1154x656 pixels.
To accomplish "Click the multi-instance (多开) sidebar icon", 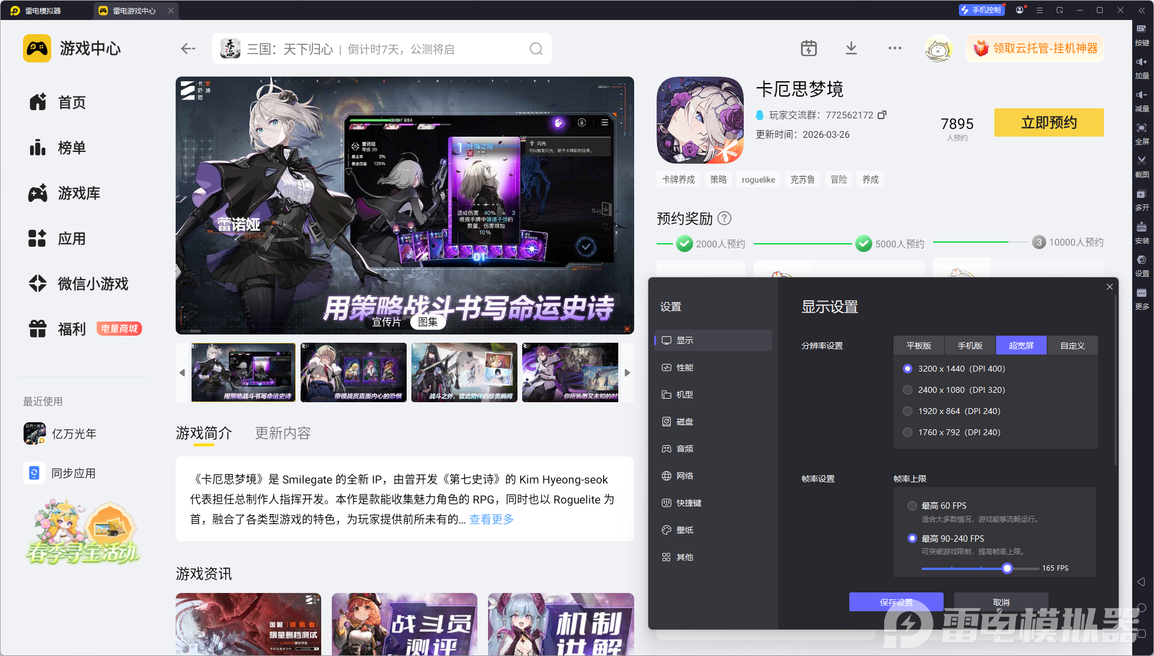I will pos(1142,194).
